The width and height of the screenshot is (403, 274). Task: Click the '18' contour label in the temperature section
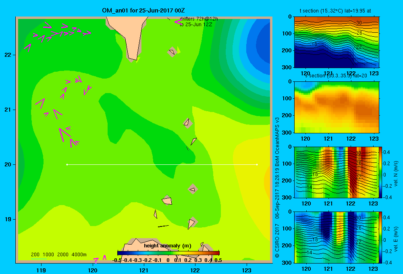(x=315, y=44)
